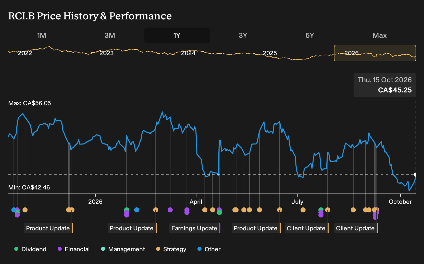
Task: Select the 1Y time range tab
Action: pos(177,35)
